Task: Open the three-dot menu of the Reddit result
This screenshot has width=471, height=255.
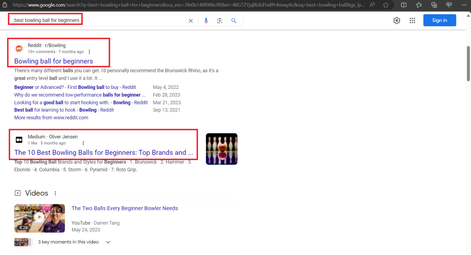Action: [89, 52]
